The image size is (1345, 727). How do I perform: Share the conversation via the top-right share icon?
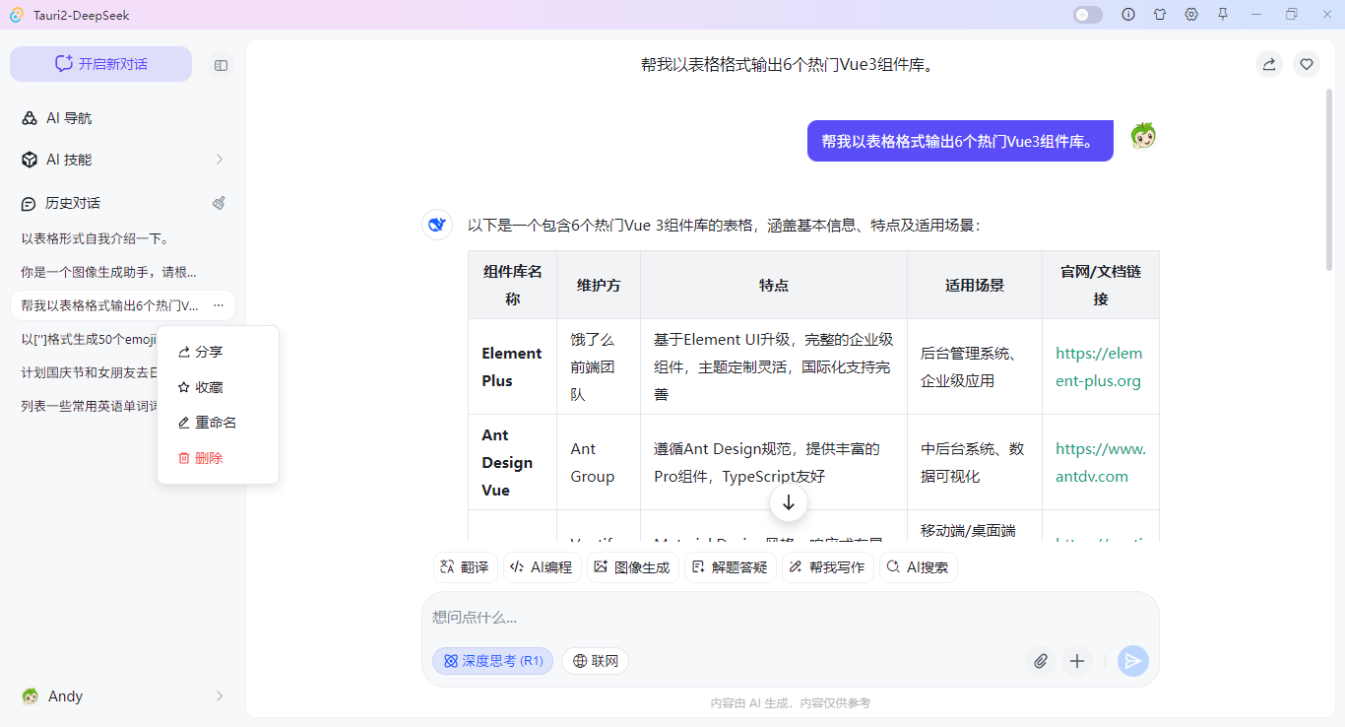(1268, 63)
